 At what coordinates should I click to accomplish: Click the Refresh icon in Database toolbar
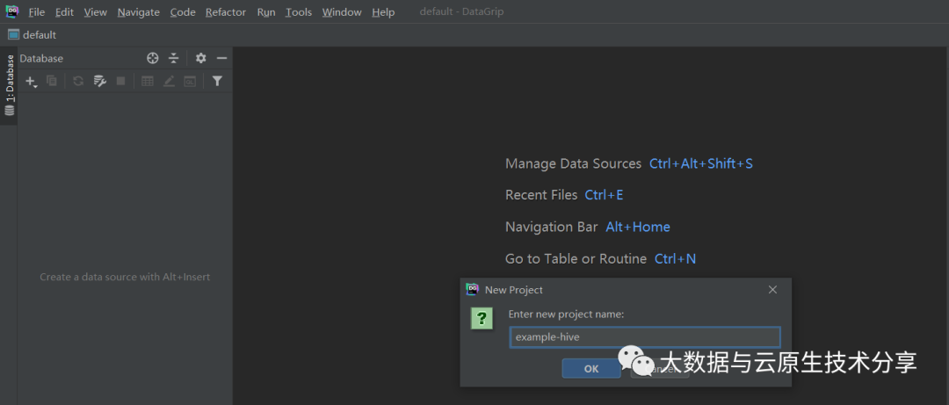tap(78, 81)
